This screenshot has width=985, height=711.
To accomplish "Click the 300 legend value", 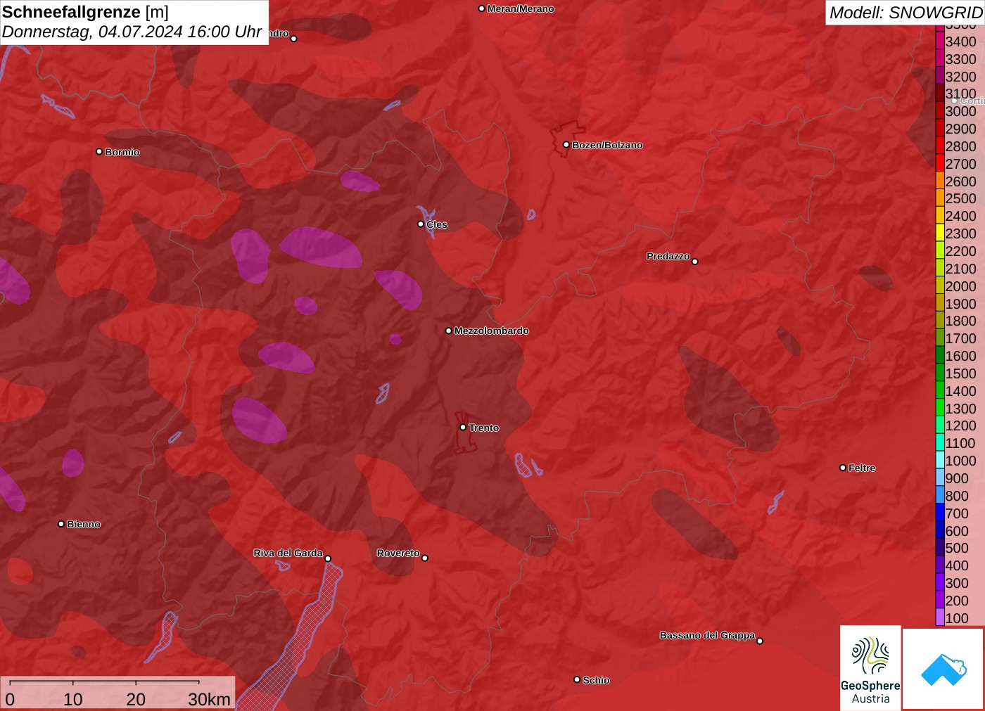I will point(957,583).
